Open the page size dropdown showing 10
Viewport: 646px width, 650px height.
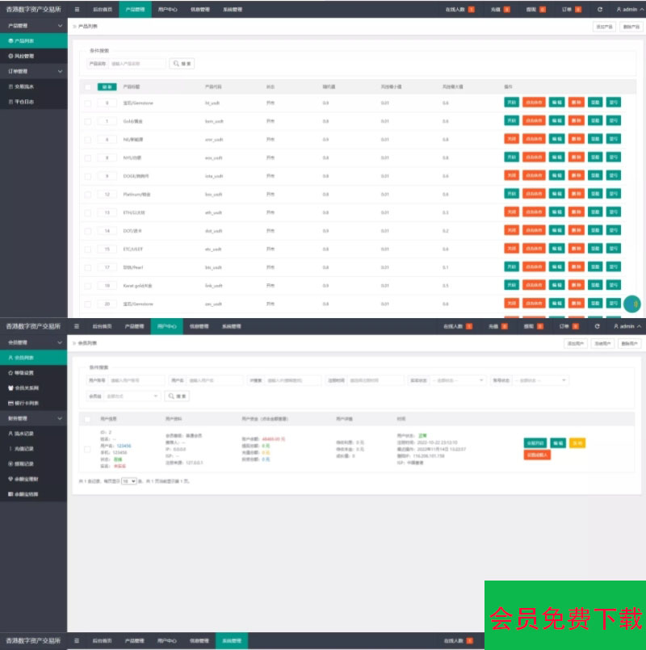tap(128, 480)
